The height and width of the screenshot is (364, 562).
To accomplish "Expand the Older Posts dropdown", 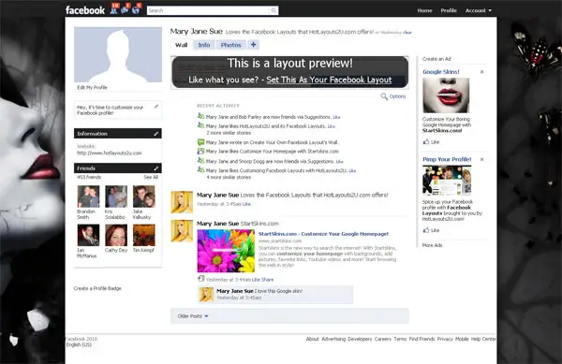I will 193,316.
